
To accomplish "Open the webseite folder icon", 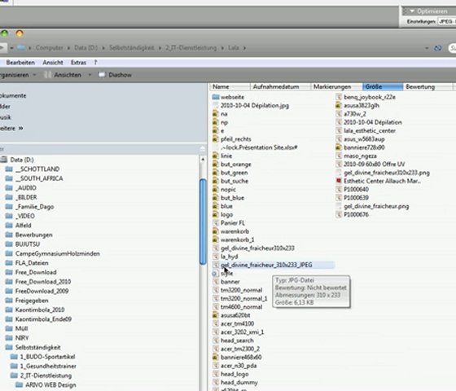I will tap(216, 97).
